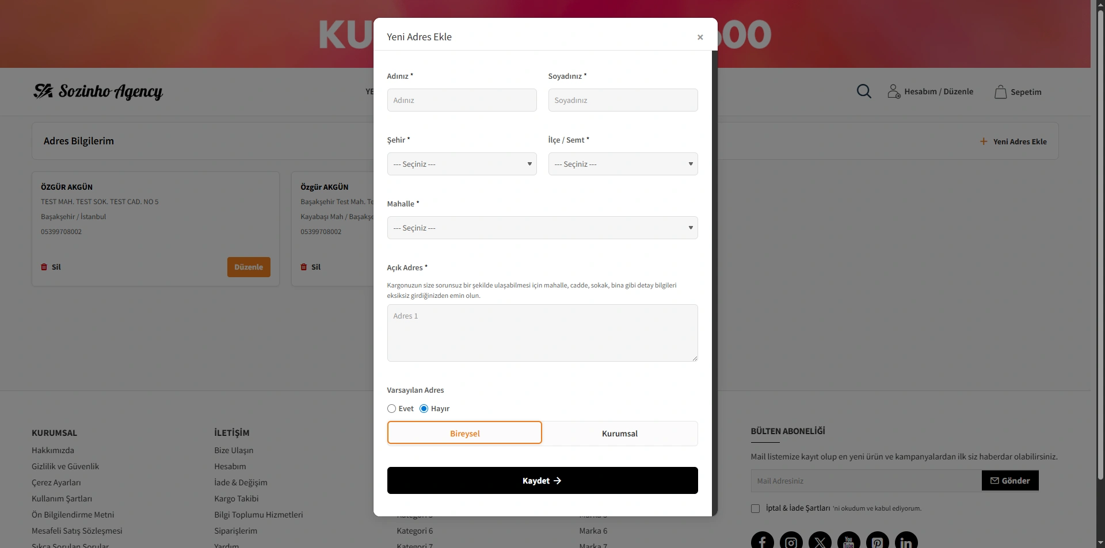Close the Yeni Adres Ekle dialog

(700, 37)
